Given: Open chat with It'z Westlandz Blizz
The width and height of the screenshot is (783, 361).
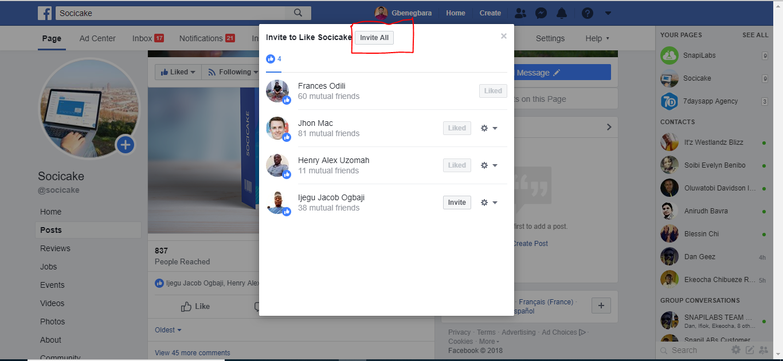Looking at the screenshot, I should [x=714, y=142].
